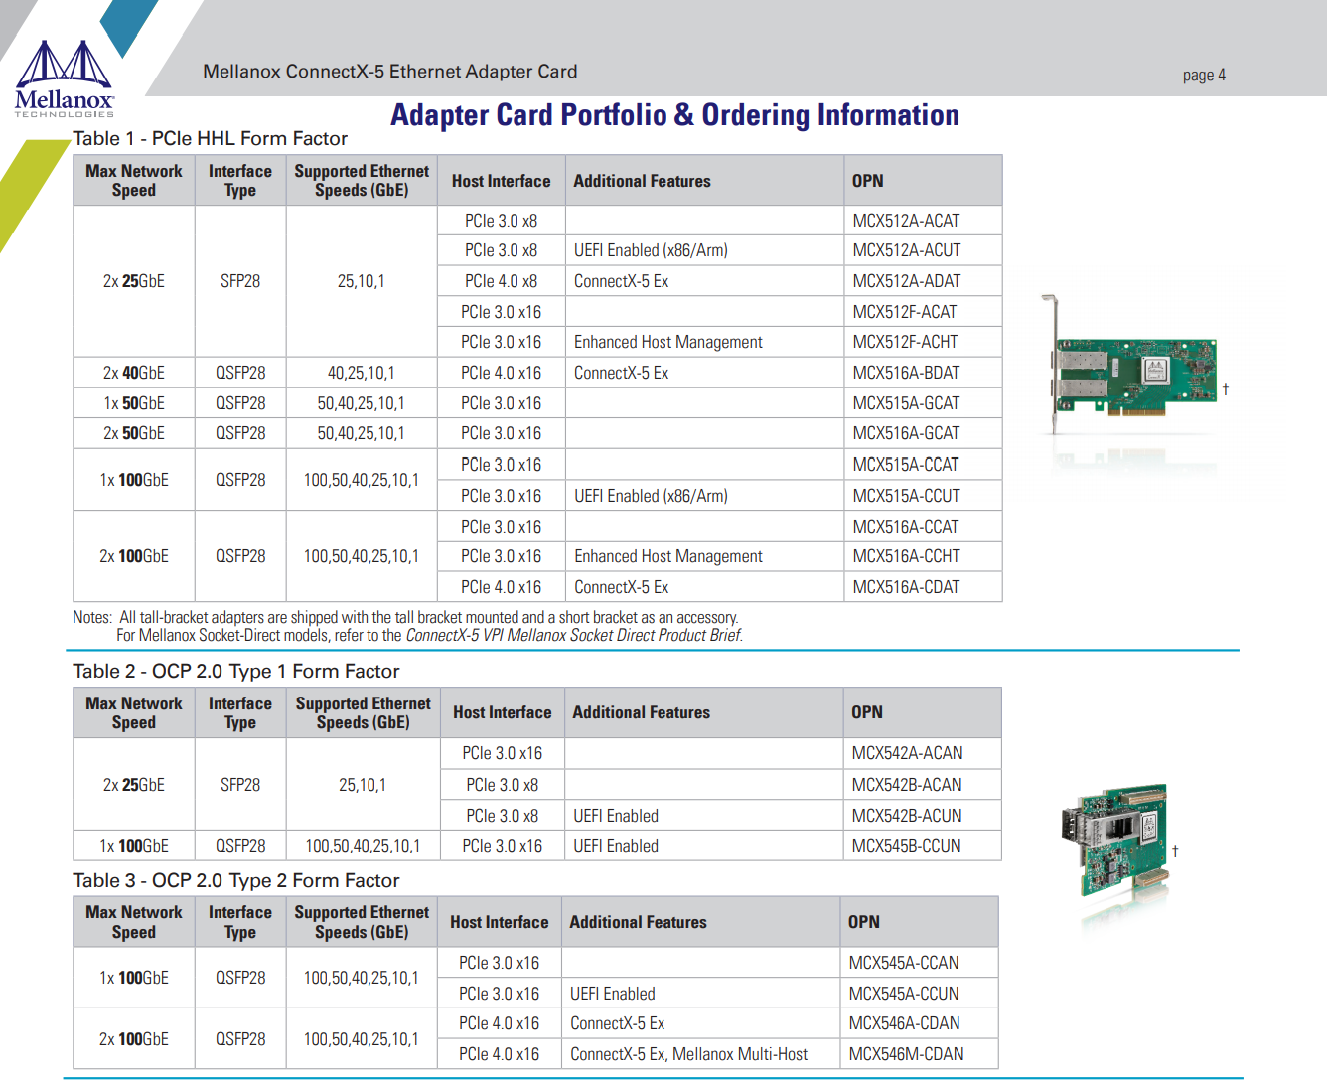Screen dimensions: 1327x1085
Task: Click the dagger symbol beside the HHL card photo
Action: tap(1226, 389)
